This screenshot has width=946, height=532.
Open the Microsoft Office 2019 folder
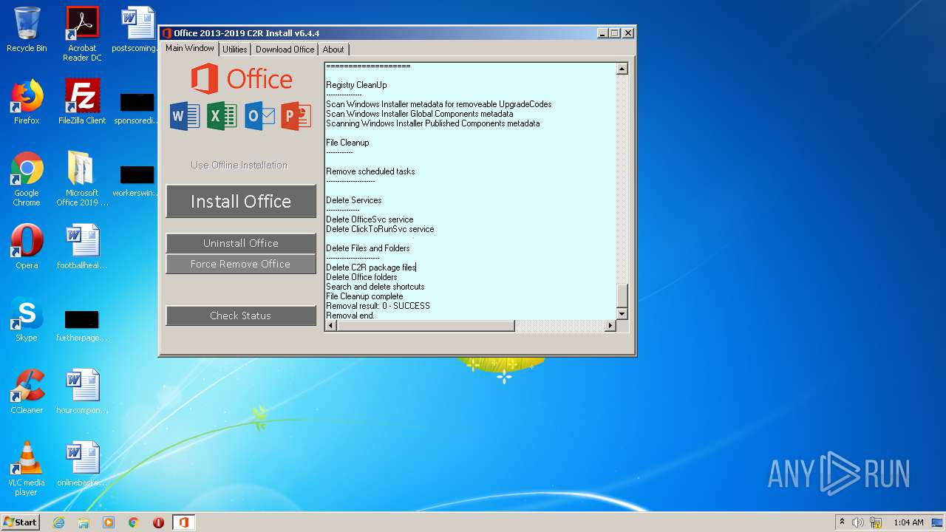82,179
